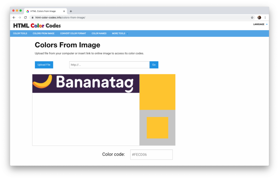Click the browser back arrow
The width and height of the screenshot is (279, 179).
(x=14, y=17)
